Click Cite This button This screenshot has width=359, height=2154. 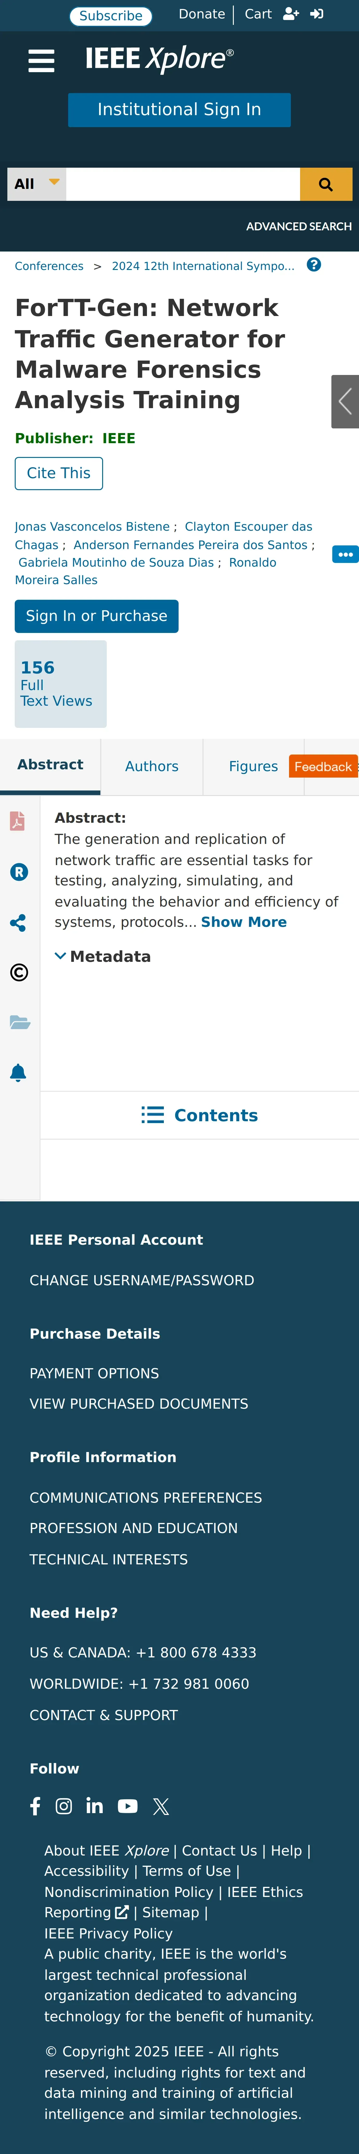pos(58,473)
